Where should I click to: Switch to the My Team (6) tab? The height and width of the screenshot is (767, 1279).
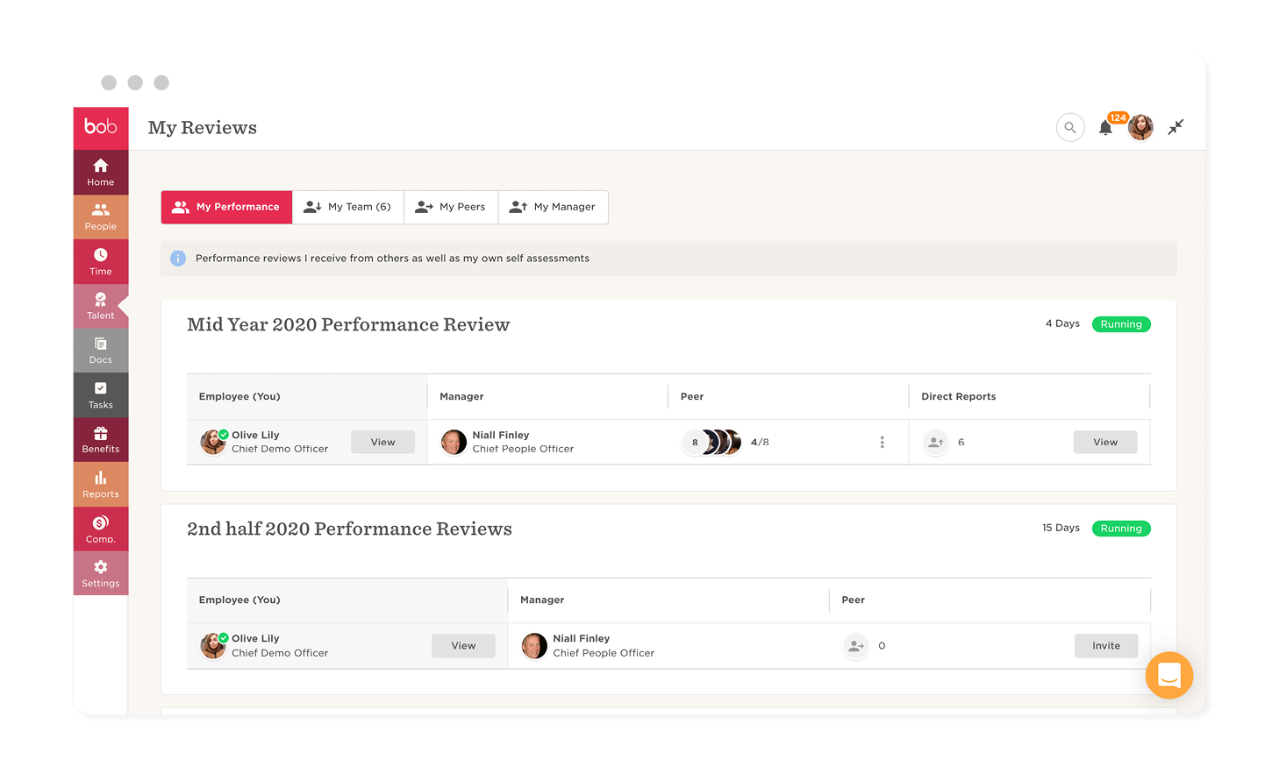coord(348,207)
